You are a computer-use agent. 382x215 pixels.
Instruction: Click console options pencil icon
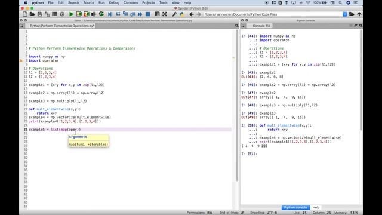(x=356, y=25)
